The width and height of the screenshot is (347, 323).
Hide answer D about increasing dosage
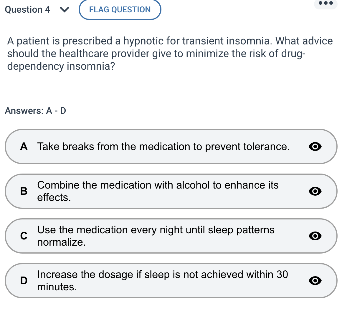(x=315, y=281)
